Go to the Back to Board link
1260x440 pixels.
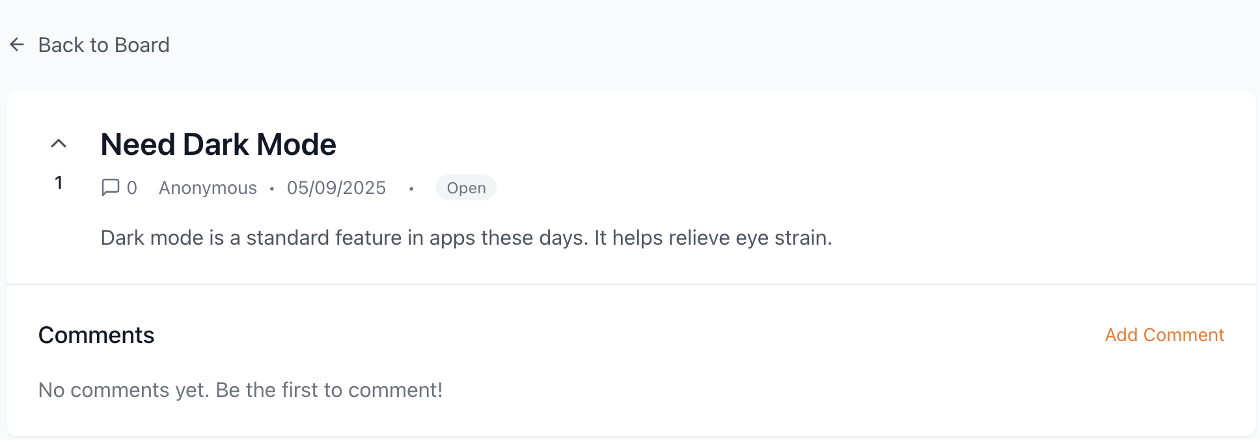click(x=103, y=45)
